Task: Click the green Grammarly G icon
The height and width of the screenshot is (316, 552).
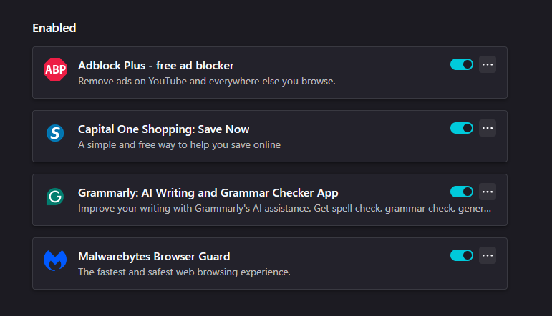Action: pos(55,197)
